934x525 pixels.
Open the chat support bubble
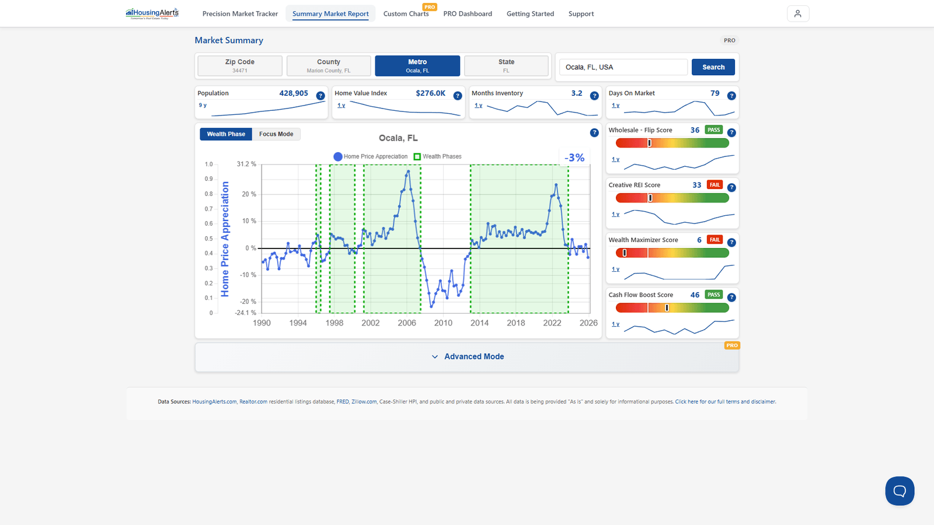pos(900,491)
